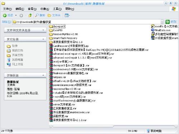179x134 pixels.
Task: Select finalrecovery数据恢复绿色.rar file
Action: click(x=69, y=73)
